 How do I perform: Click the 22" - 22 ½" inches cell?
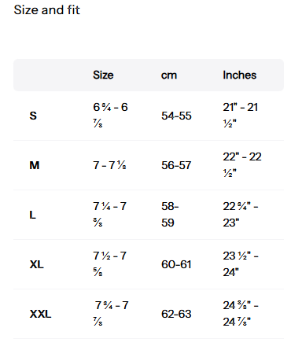[242, 164]
